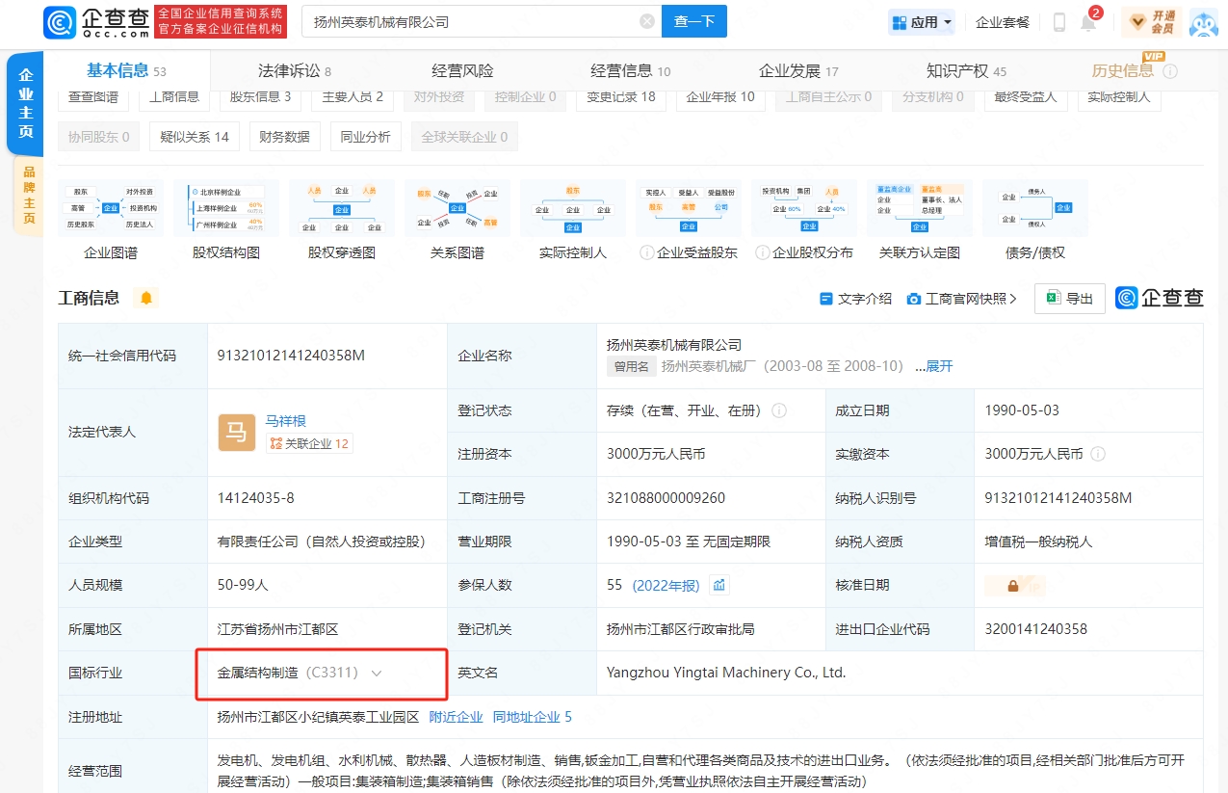Select registration number 321088000009260
The height and width of the screenshot is (793, 1228).
point(666,498)
